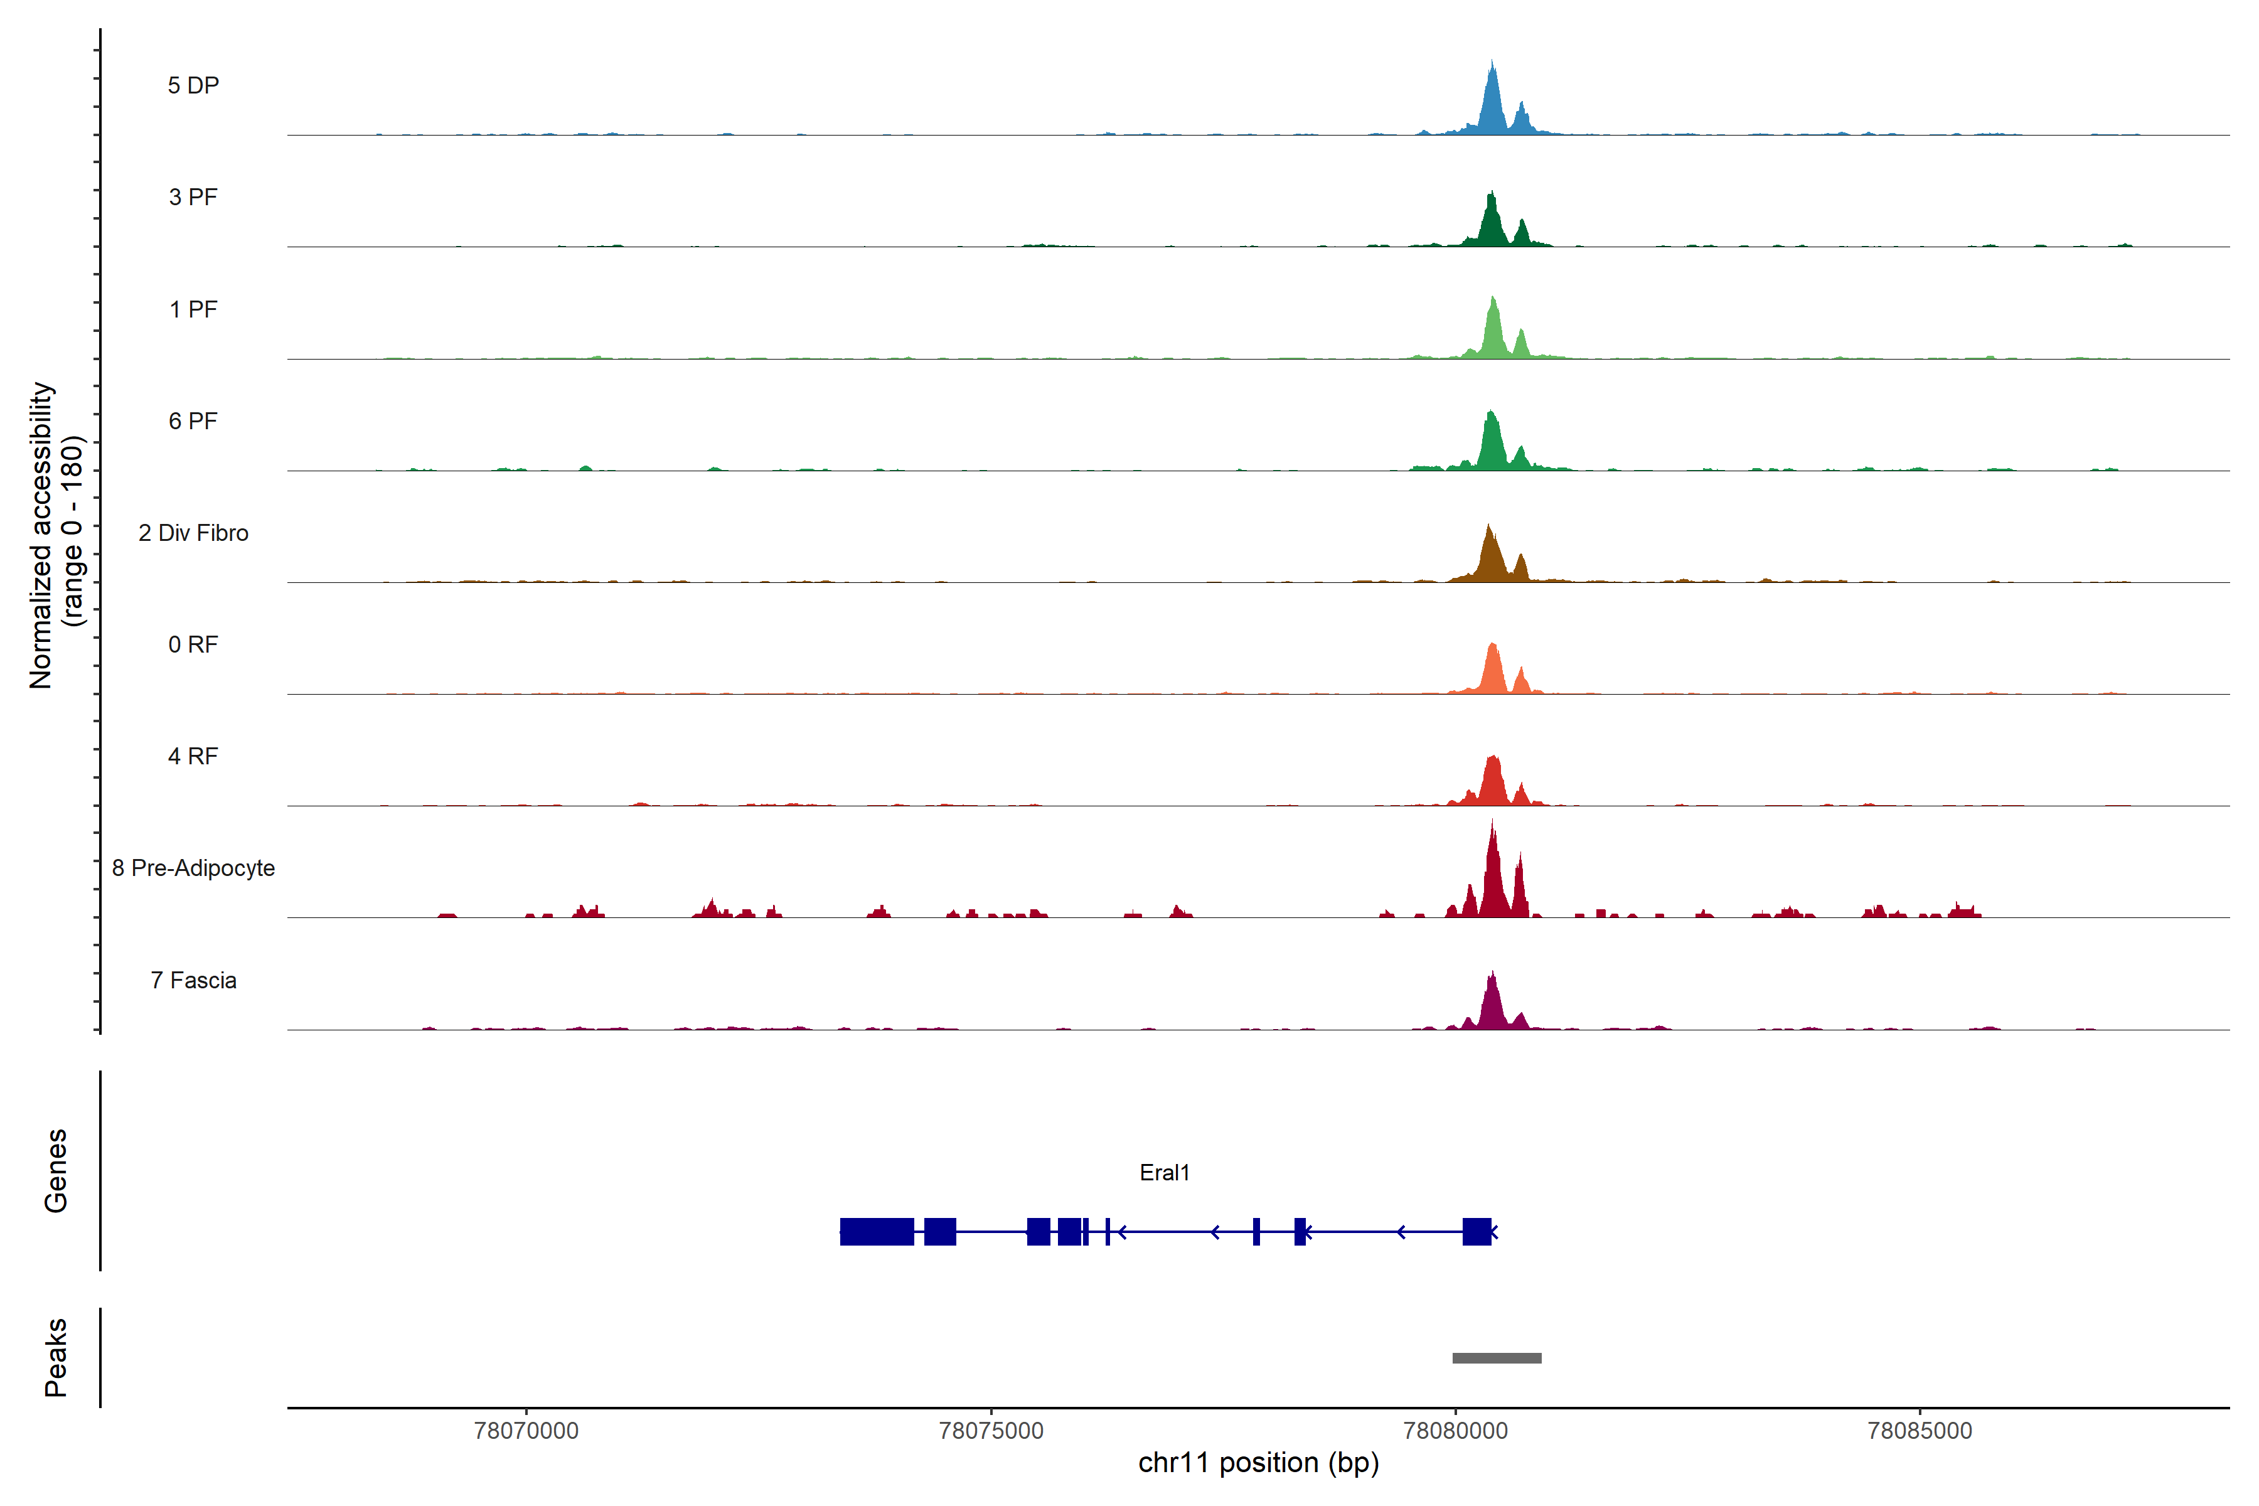The height and width of the screenshot is (1506, 2259).
Task: Click the 8 Pre-Adipocyte label
Action: (193, 868)
